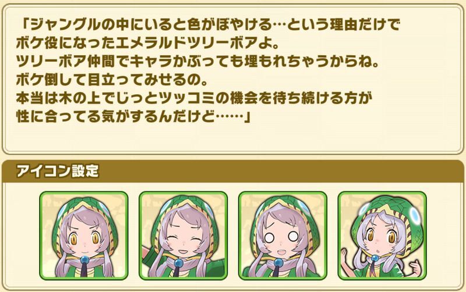466x292 pixels.
Task: Click the line ボケ倒して目立ってみせるの
Action: tap(112, 80)
